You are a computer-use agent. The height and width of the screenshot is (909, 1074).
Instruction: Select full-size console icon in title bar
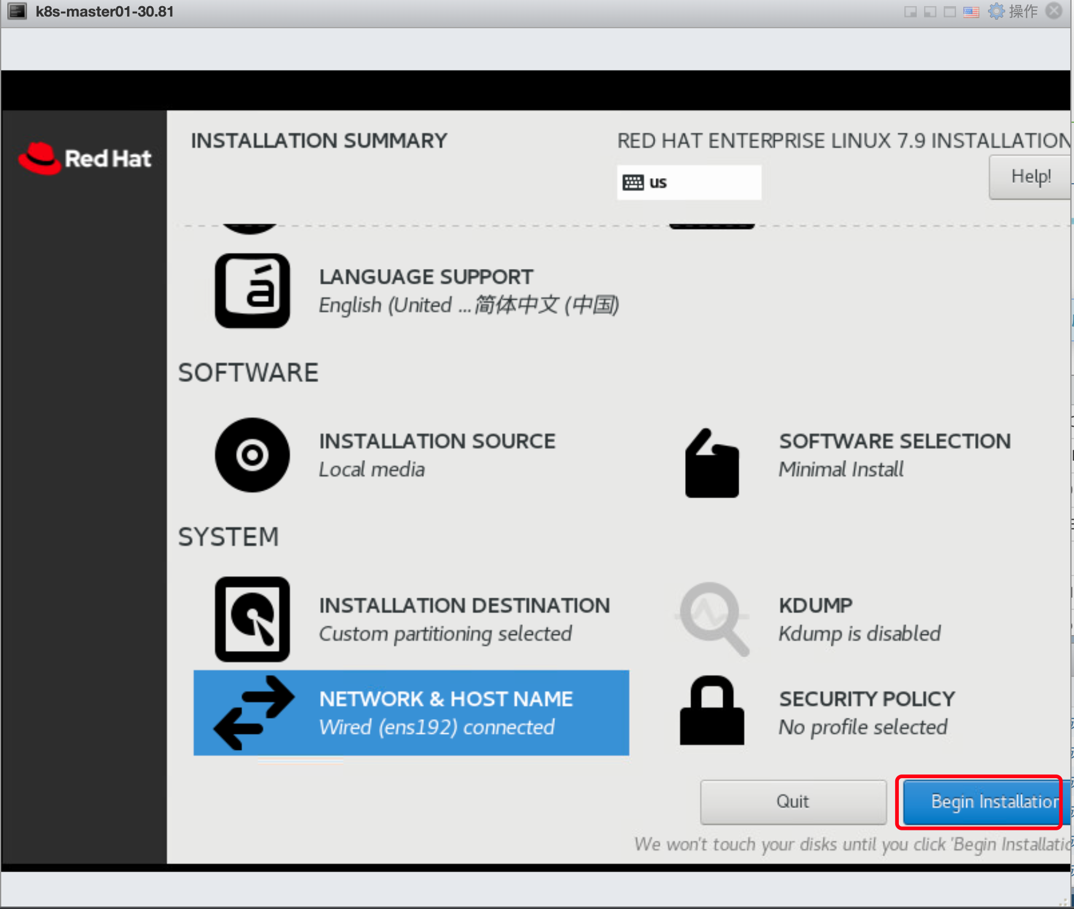click(x=950, y=12)
